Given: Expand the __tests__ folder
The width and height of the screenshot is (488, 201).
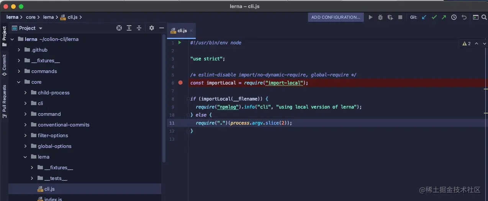Looking at the screenshot, I should click(x=32, y=178).
